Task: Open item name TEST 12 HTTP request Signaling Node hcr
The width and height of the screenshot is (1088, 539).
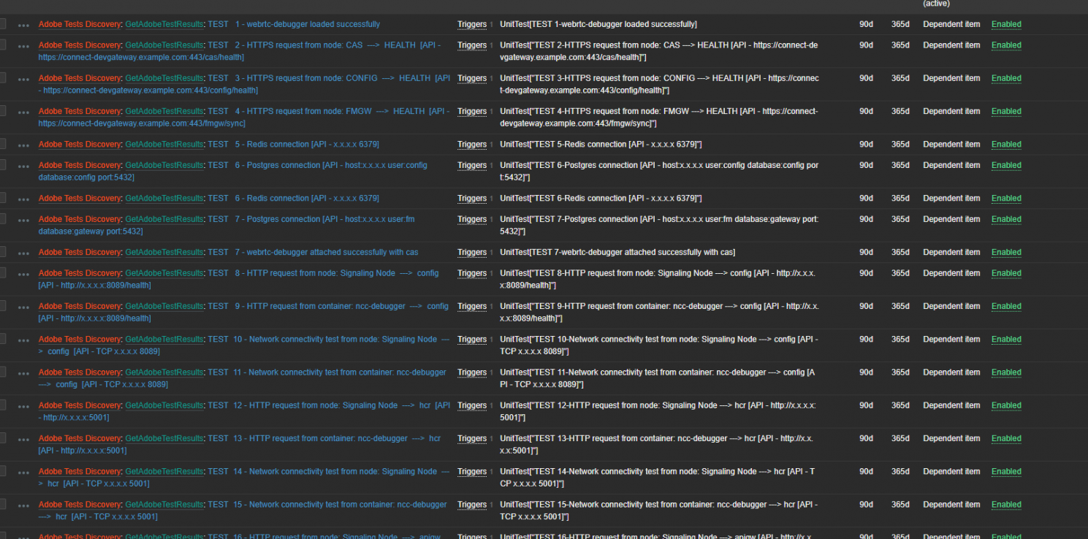Action: click(245, 411)
